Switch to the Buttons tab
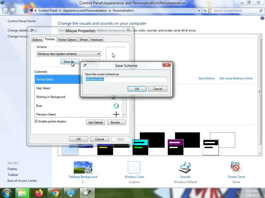The height and width of the screenshot is (198, 265). 37,40
